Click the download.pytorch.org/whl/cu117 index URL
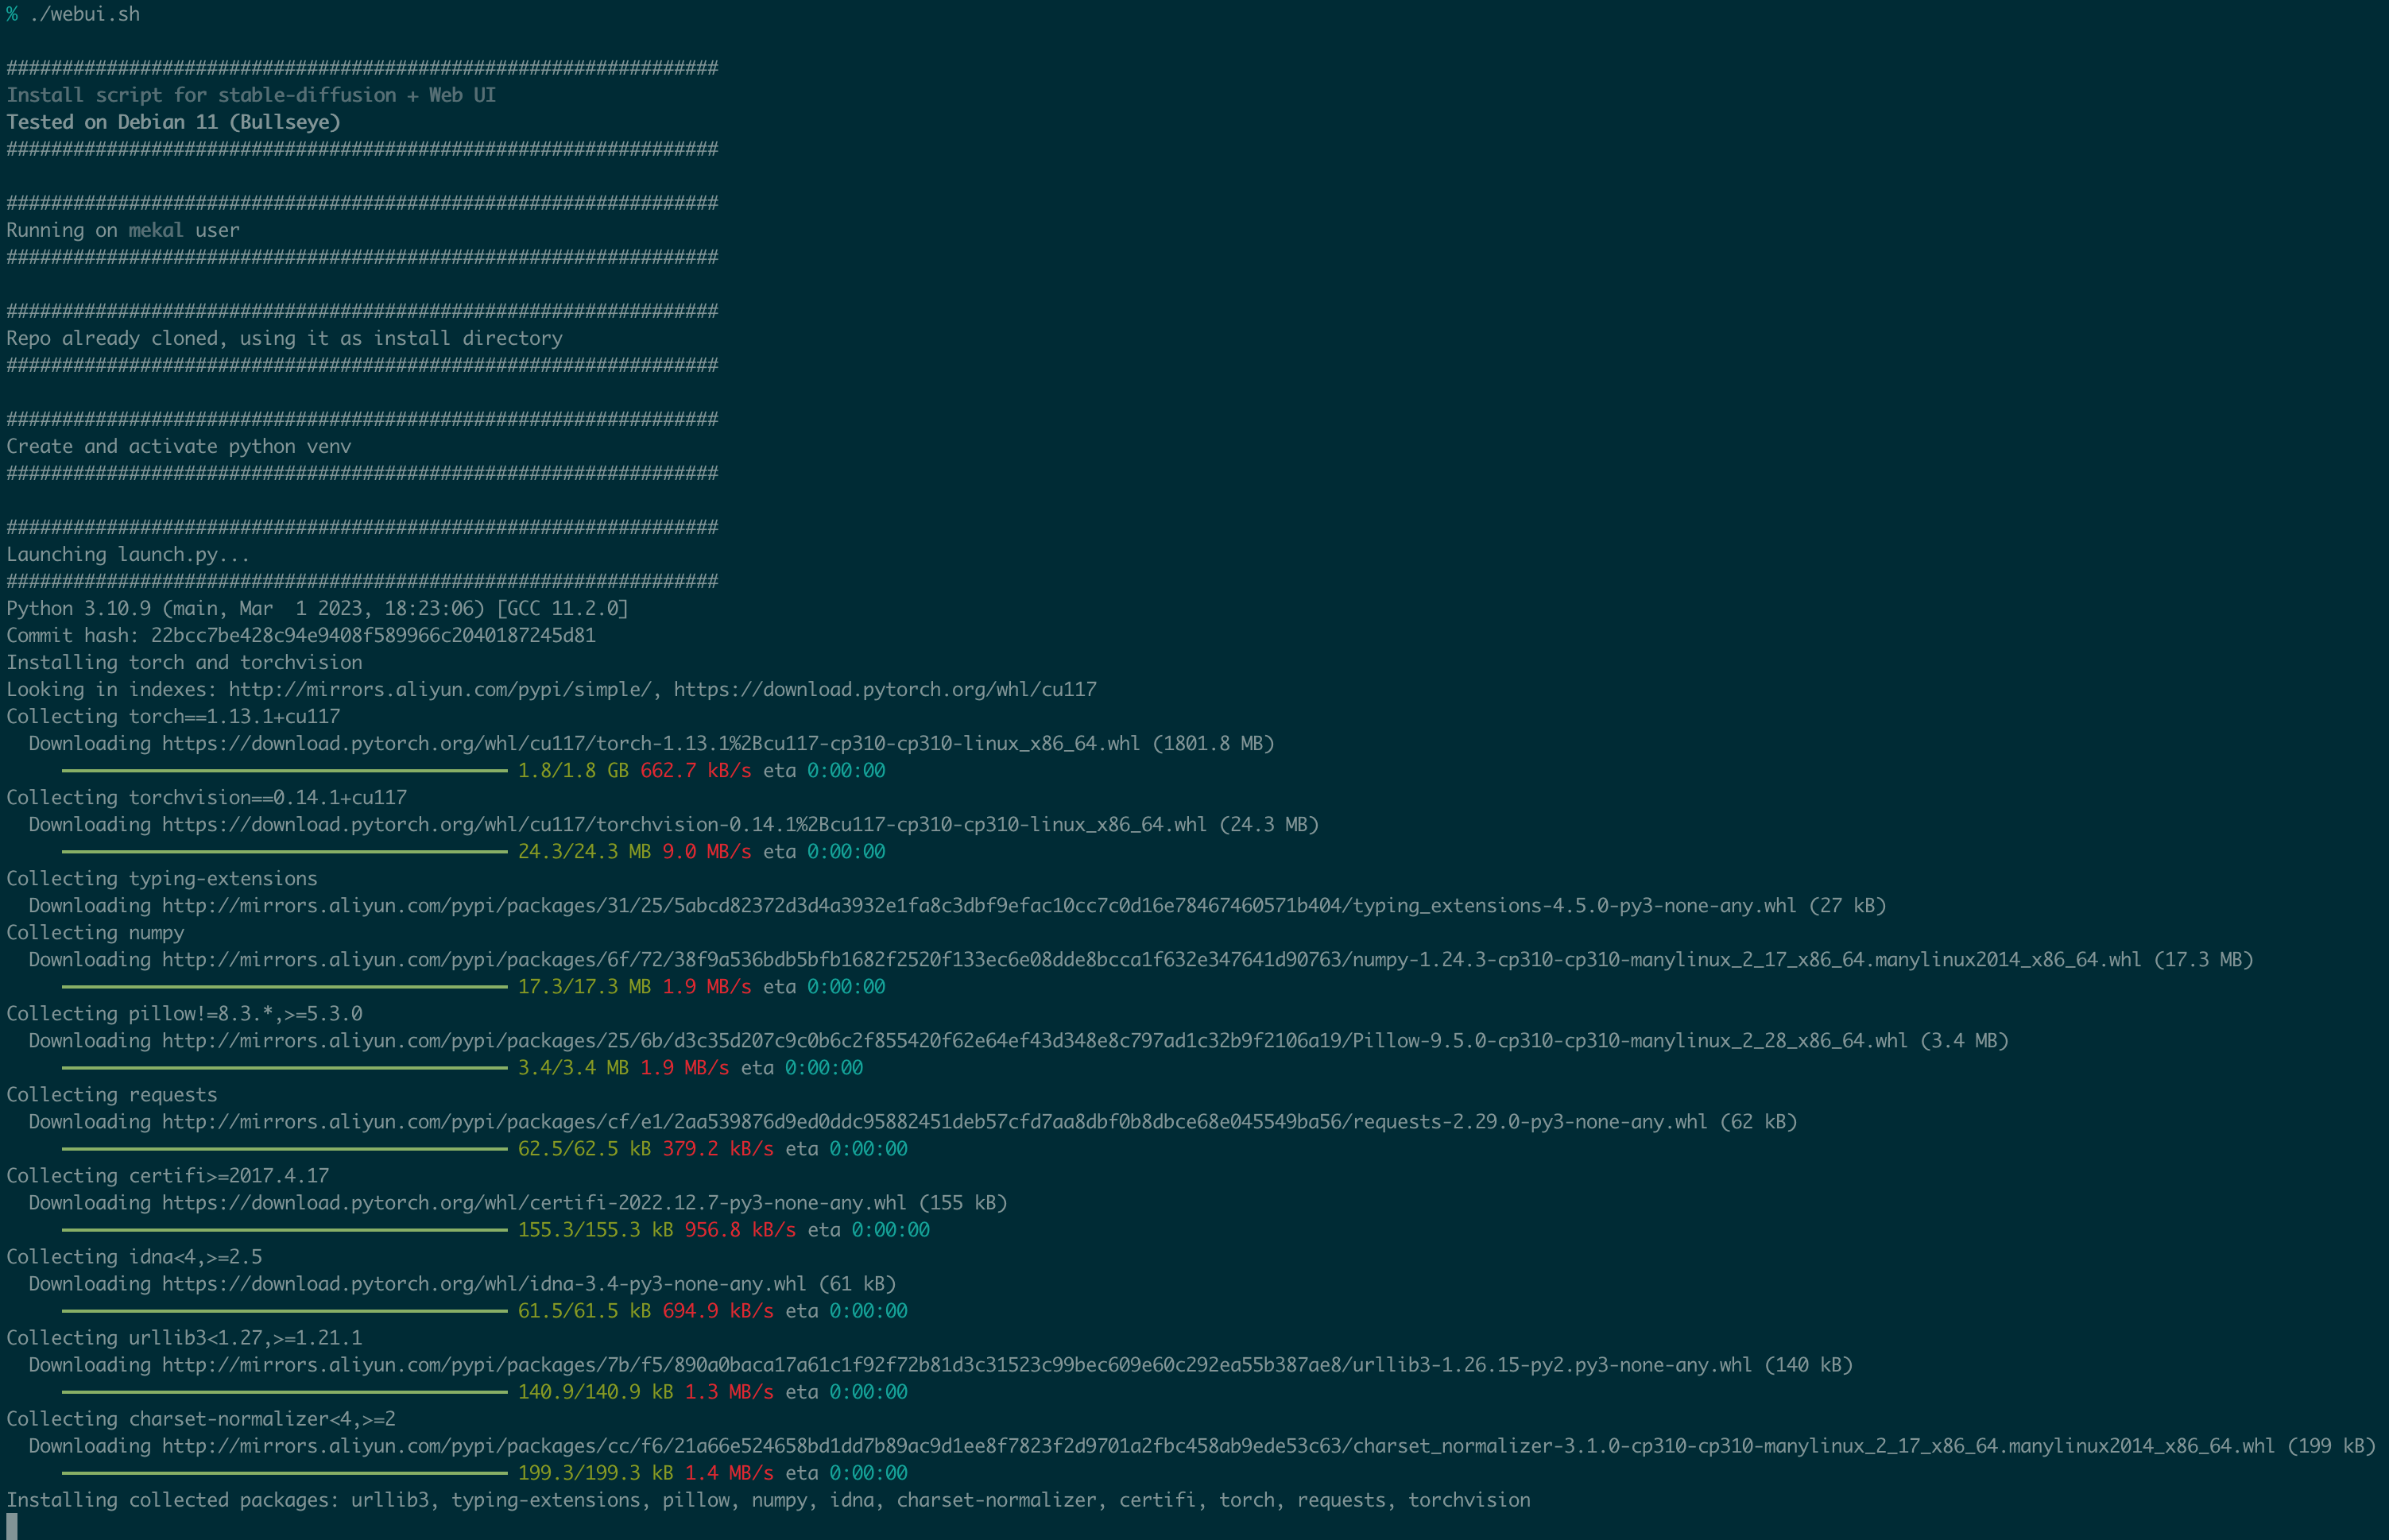 884,689
